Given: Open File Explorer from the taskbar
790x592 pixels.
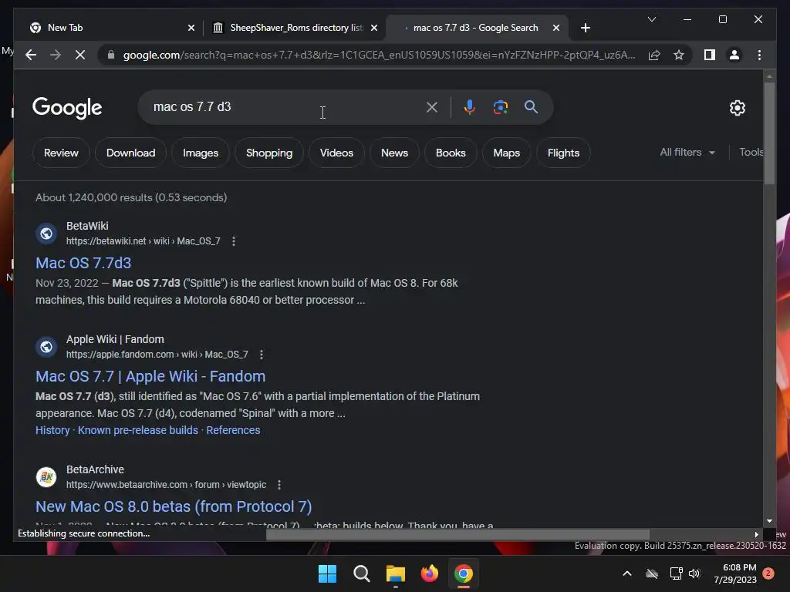Looking at the screenshot, I should point(396,573).
